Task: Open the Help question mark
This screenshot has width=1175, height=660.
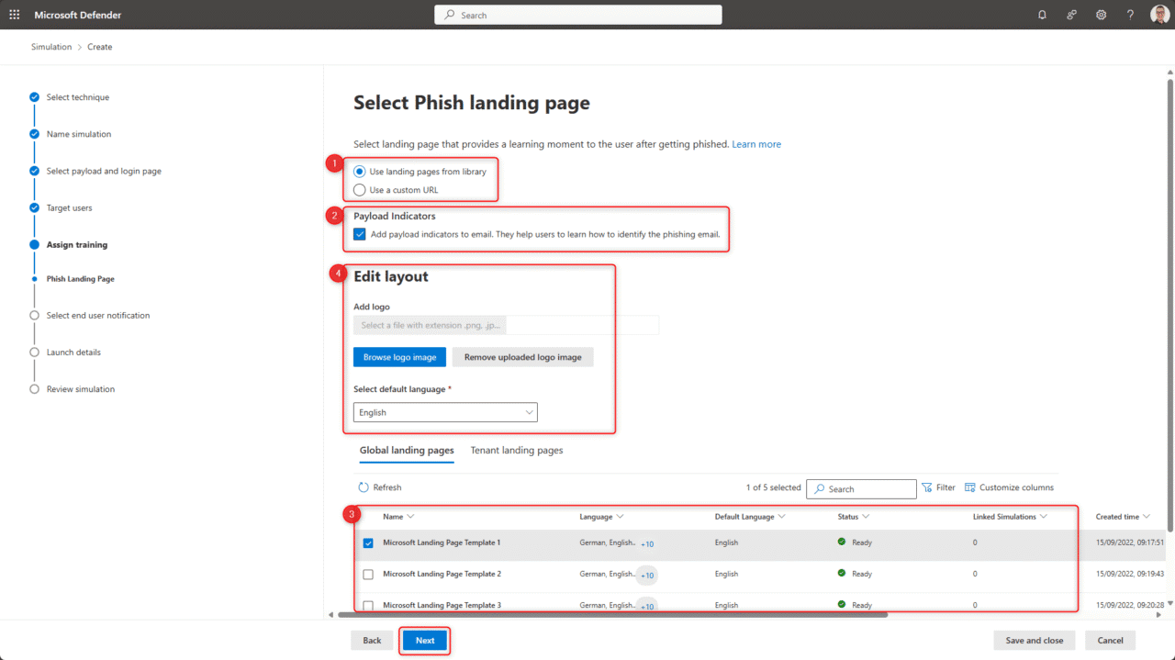Action: (1130, 15)
